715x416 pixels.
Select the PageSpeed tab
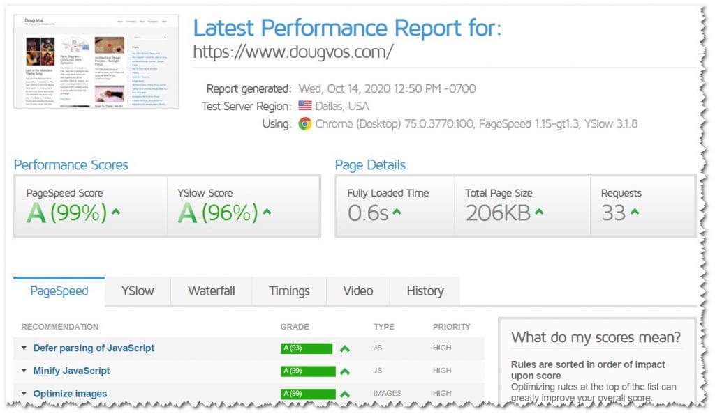coord(59,291)
